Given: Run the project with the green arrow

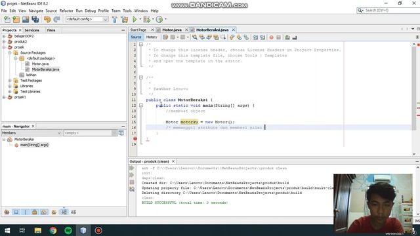Looking at the screenshot, I should coord(135,19).
